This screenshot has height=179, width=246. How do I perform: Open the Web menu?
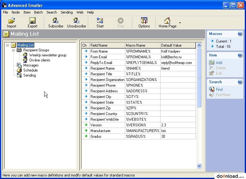tap(80, 12)
